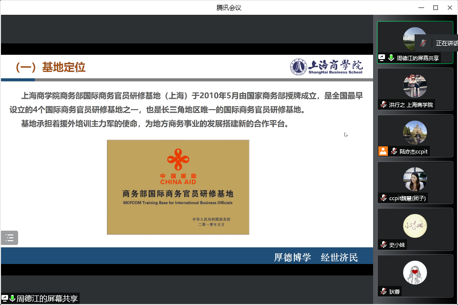Maximize the 腾讯会议 window
Viewport: 458px width, 305px height.
pyautogui.click(x=436, y=8)
